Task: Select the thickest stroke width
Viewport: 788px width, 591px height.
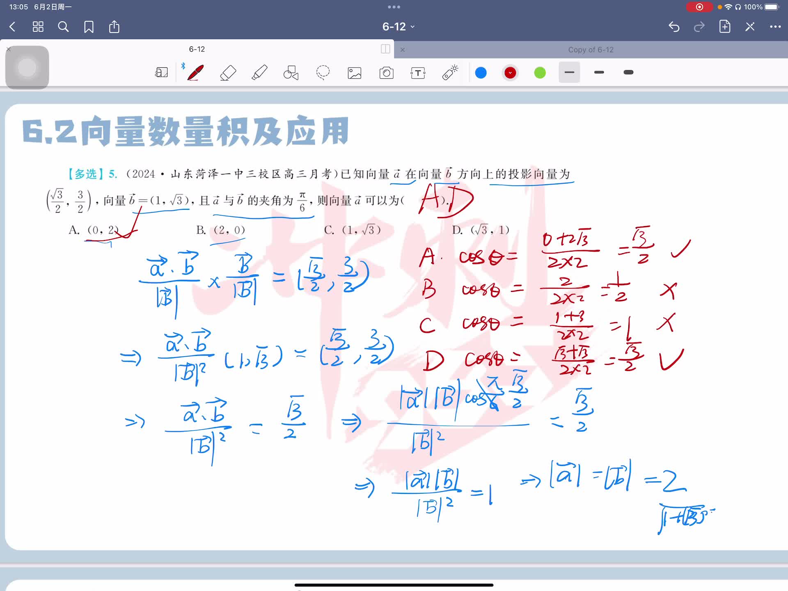Action: [x=628, y=73]
